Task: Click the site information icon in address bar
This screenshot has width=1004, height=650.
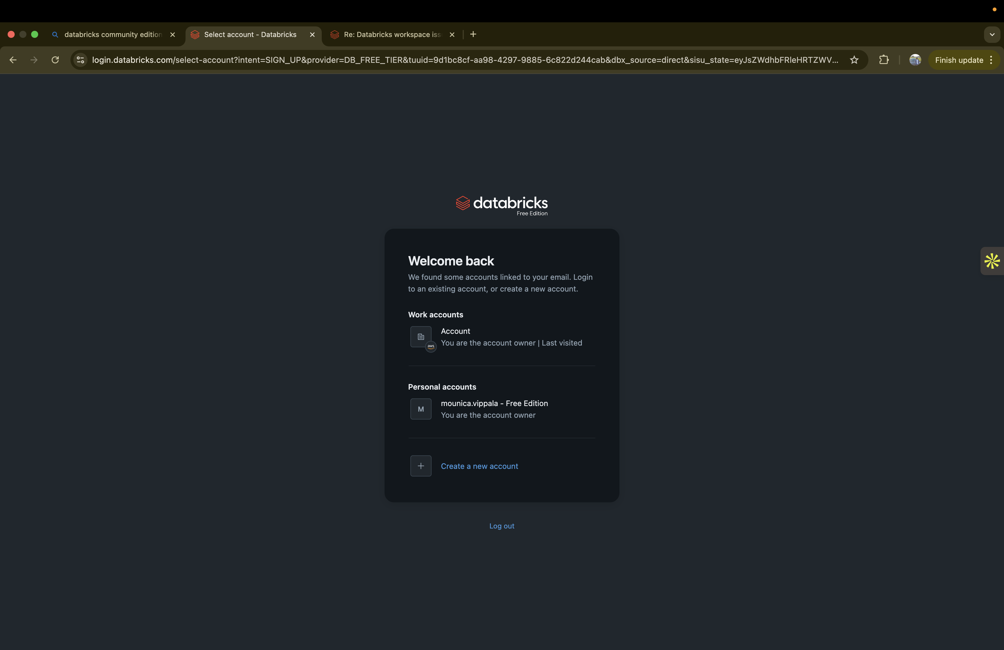Action: (80, 60)
